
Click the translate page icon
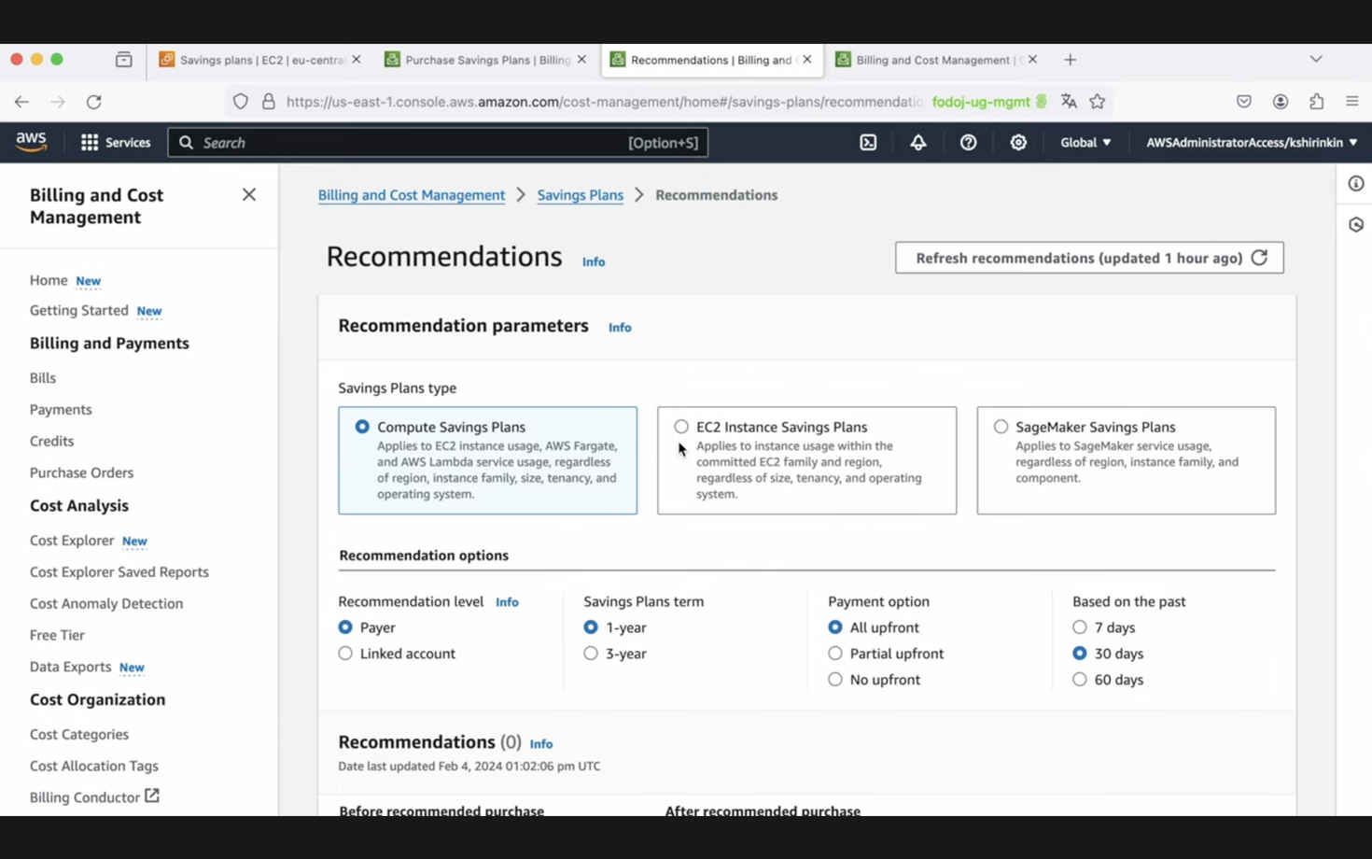coord(1069,102)
